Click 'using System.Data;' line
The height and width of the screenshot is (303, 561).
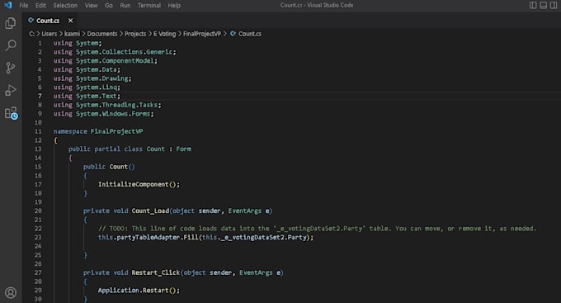[87, 69]
